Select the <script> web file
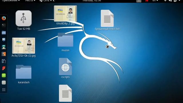The width and height of the screenshot is (183, 103). click(65, 66)
